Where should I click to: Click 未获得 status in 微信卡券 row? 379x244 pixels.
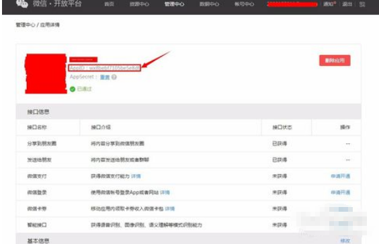click(x=280, y=208)
